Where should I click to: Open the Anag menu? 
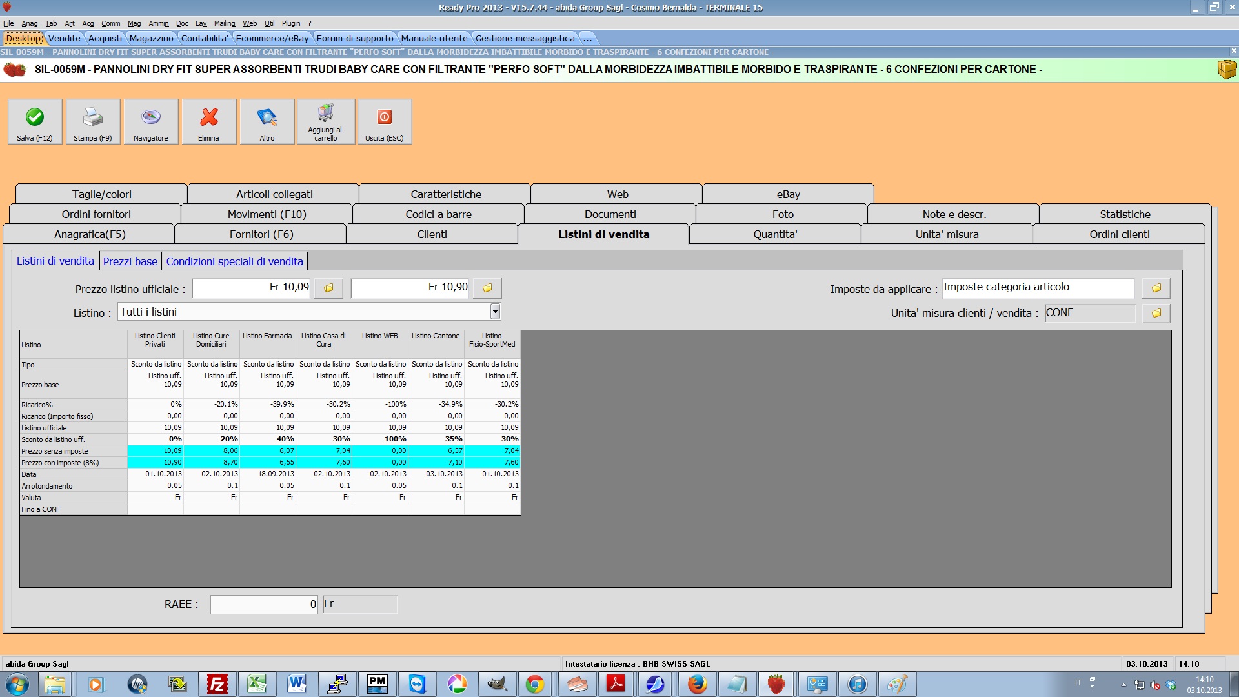pyautogui.click(x=30, y=23)
